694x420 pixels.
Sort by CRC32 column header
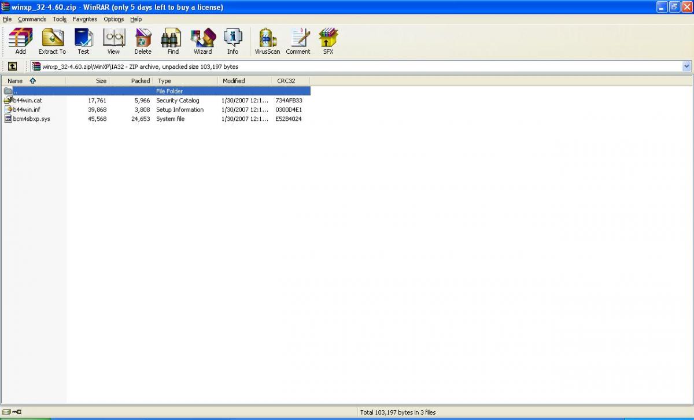(291, 81)
